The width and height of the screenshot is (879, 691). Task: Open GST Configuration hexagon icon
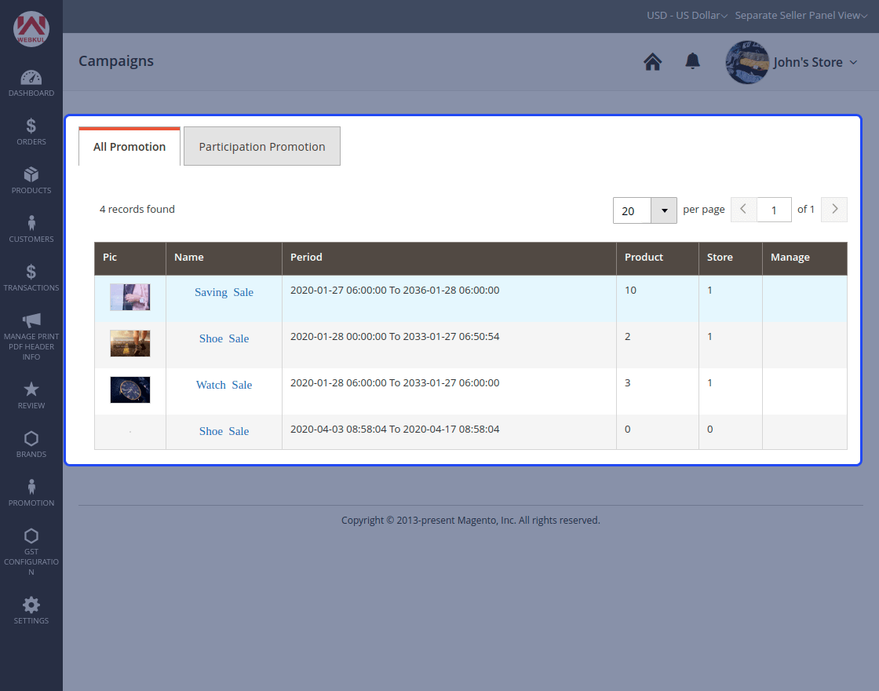tap(31, 536)
